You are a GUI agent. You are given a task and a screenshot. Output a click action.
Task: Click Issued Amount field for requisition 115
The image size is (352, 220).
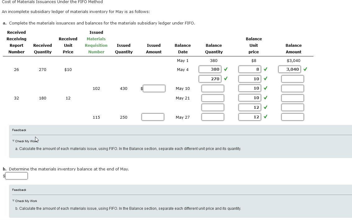click(x=153, y=117)
